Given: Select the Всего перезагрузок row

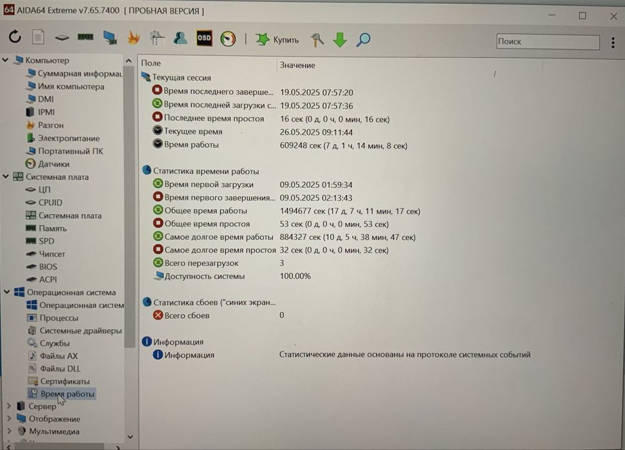Looking at the screenshot, I should click(x=219, y=263).
